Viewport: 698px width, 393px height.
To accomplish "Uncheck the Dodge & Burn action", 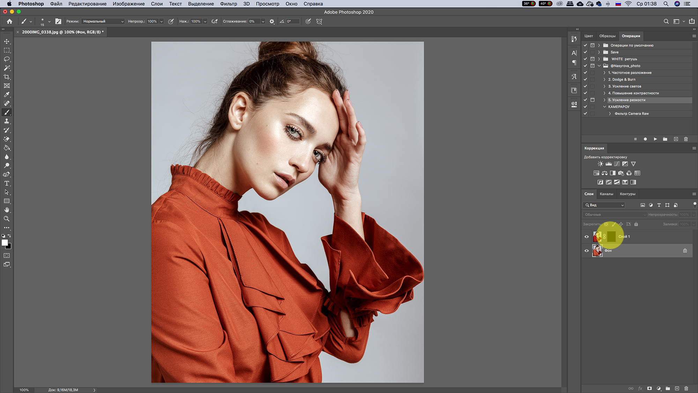I will pos(585,80).
